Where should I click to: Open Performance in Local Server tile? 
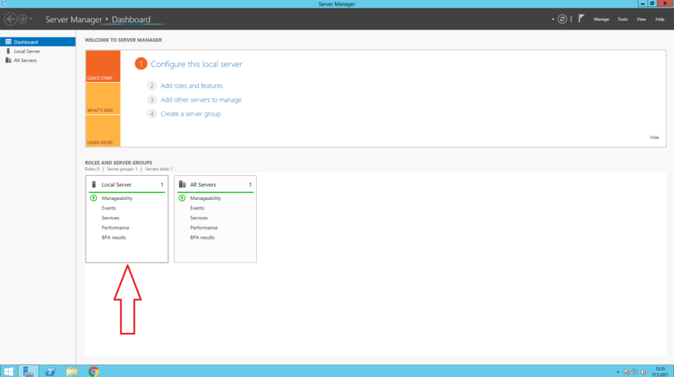point(115,228)
